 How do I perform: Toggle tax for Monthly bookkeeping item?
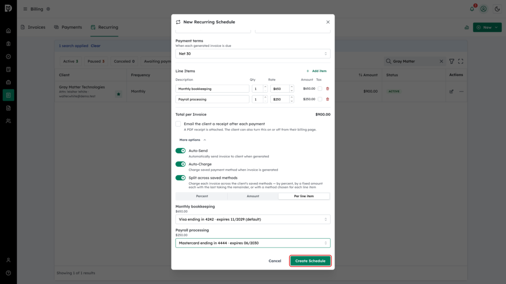(x=320, y=89)
